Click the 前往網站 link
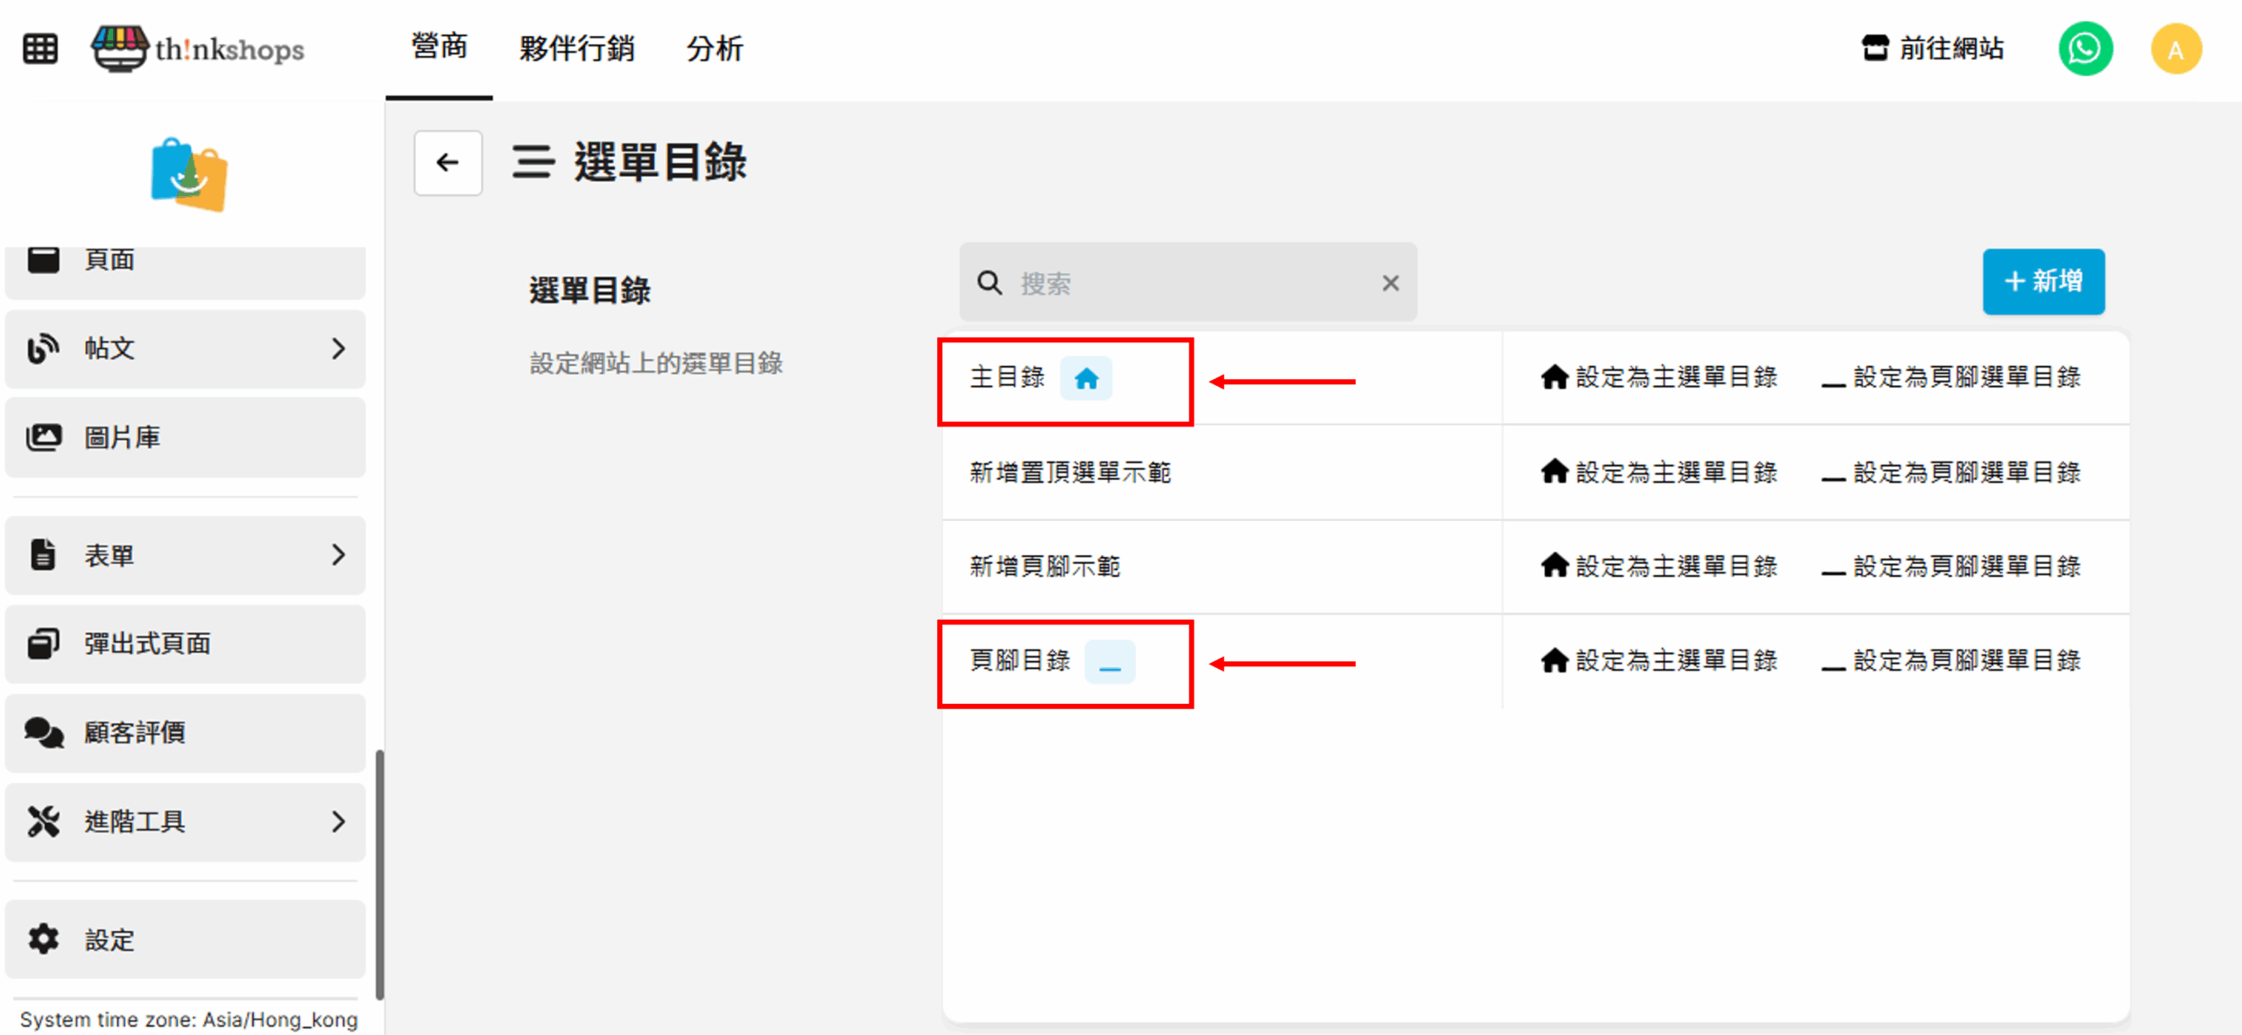Viewport: 2242px width, 1035px height. (x=1933, y=49)
